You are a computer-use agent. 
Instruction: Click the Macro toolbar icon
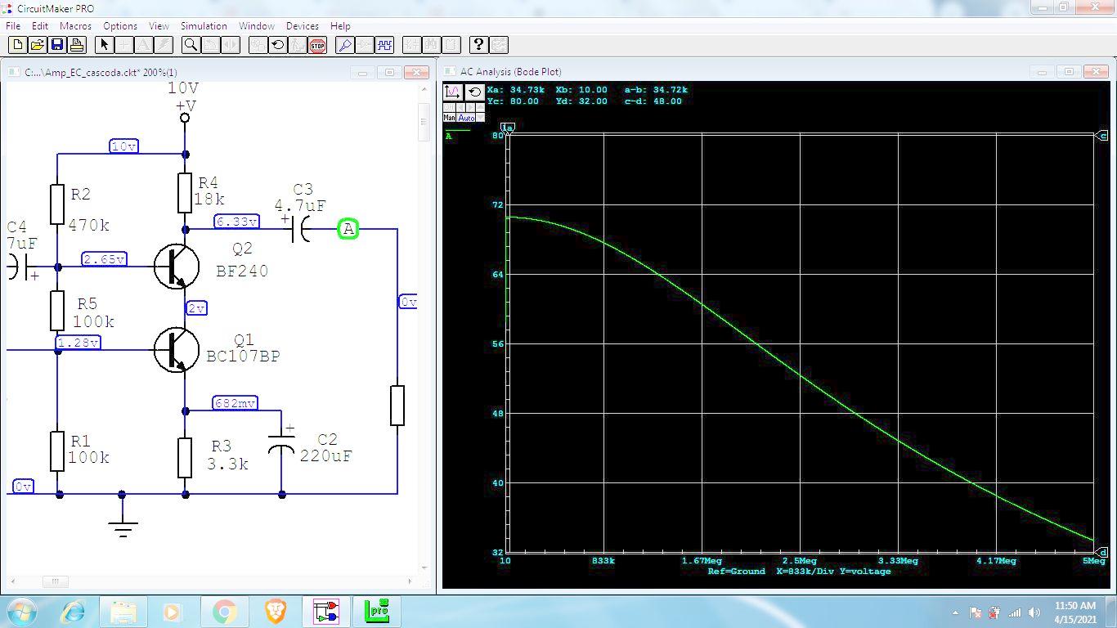451,45
